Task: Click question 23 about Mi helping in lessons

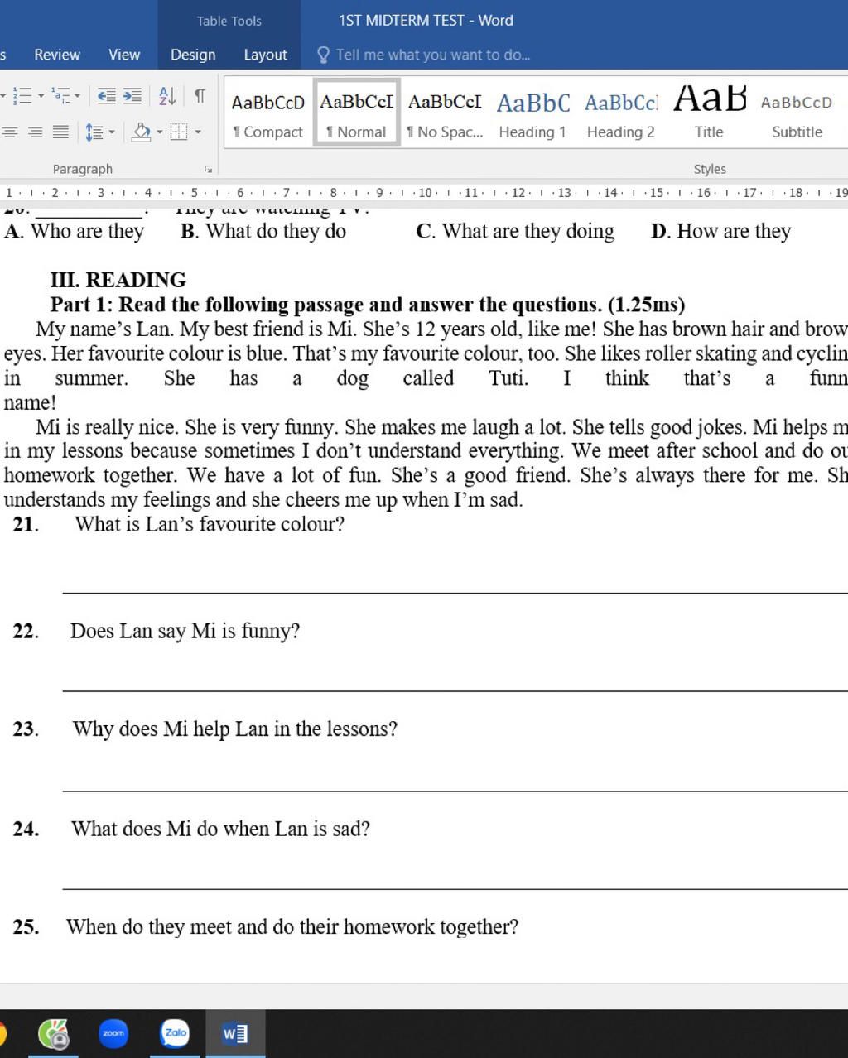Action: (x=235, y=729)
